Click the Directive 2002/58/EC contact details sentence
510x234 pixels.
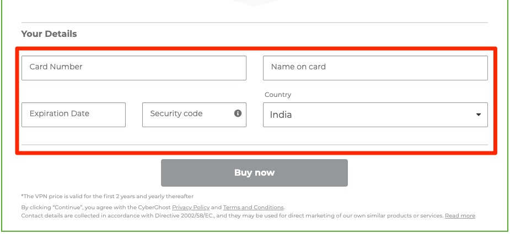coord(232,216)
